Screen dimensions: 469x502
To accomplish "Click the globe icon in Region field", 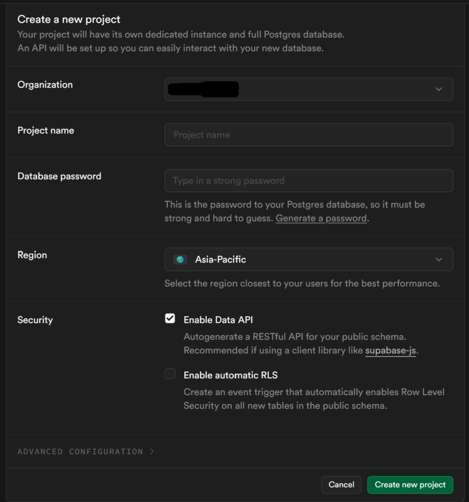I will (180, 259).
